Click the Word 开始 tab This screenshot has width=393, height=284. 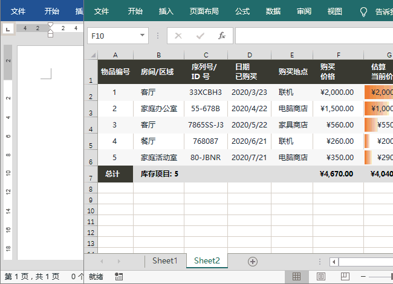click(x=52, y=11)
